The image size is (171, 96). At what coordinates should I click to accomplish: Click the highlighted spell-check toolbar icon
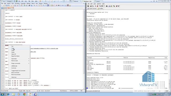tap(68, 5)
